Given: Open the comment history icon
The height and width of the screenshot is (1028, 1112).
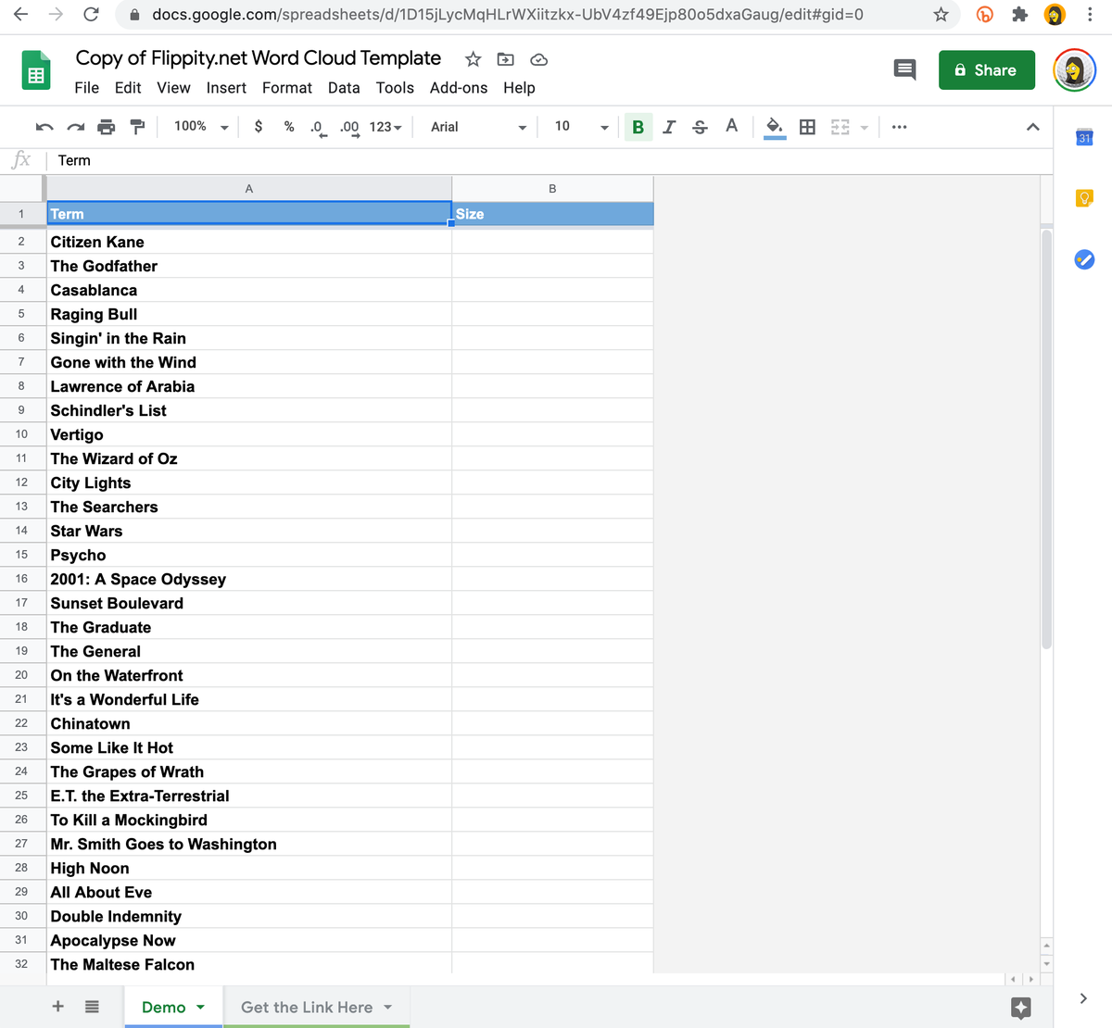Looking at the screenshot, I should (x=904, y=69).
